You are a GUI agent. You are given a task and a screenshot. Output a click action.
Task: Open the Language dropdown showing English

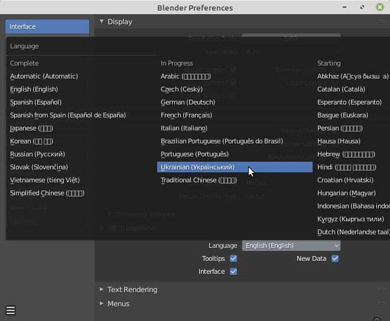click(291, 245)
